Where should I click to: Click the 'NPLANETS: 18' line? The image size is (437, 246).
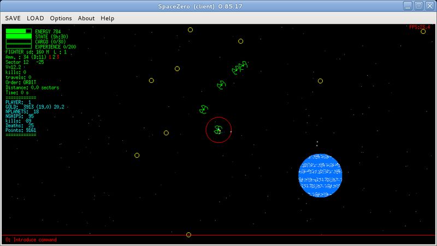22,112
